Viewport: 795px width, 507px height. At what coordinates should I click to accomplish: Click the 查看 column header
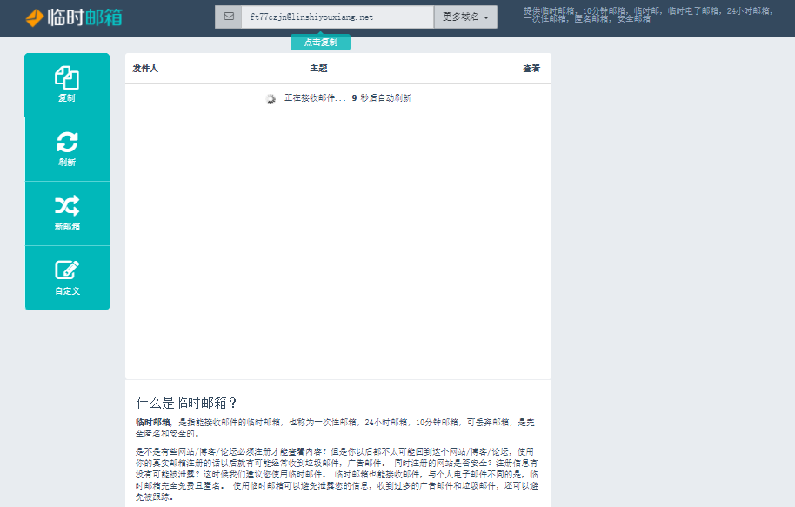(x=531, y=69)
